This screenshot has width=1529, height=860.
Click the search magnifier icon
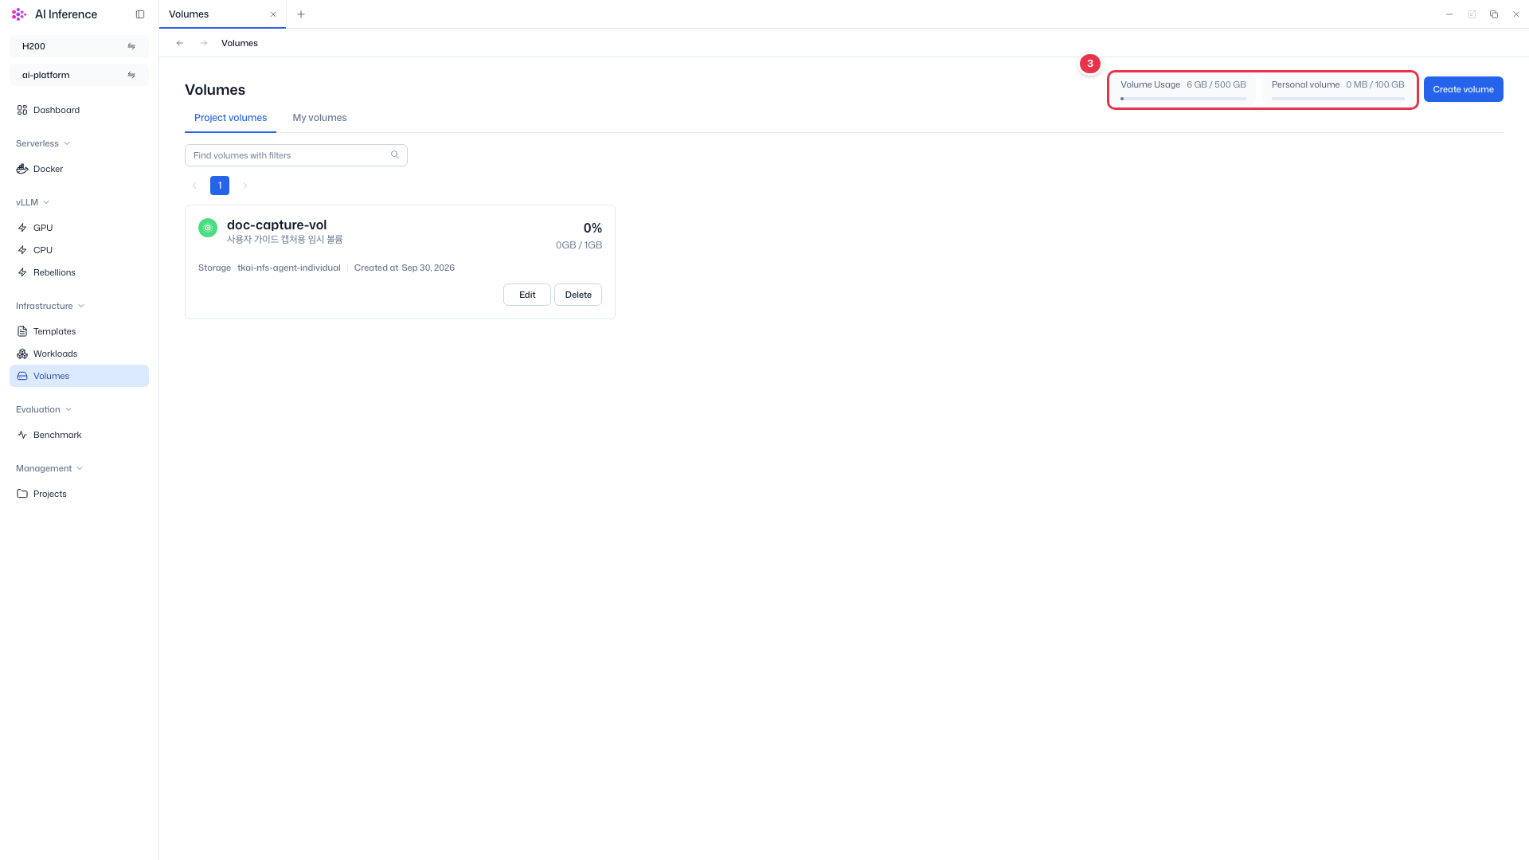(395, 154)
